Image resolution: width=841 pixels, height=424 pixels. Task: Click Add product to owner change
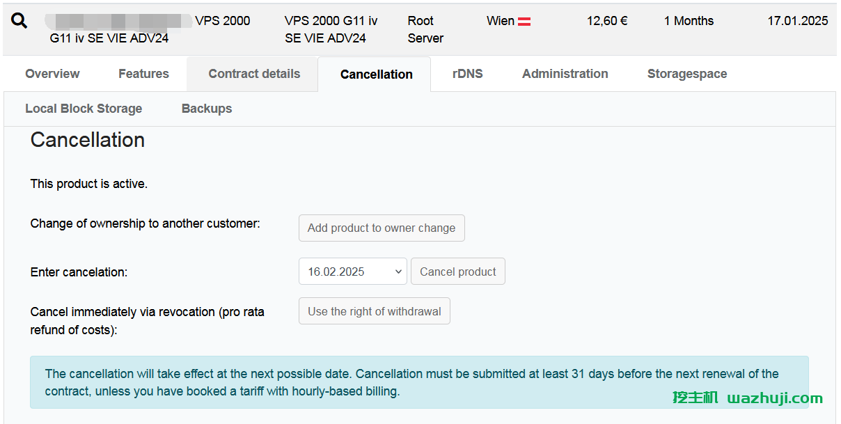point(382,228)
